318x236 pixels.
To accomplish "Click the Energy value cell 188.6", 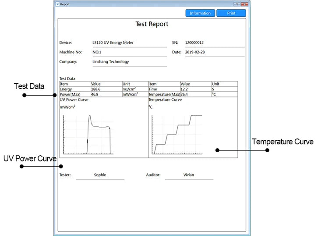I will point(106,89).
